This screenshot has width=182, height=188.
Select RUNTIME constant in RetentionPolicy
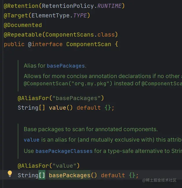click(109, 6)
